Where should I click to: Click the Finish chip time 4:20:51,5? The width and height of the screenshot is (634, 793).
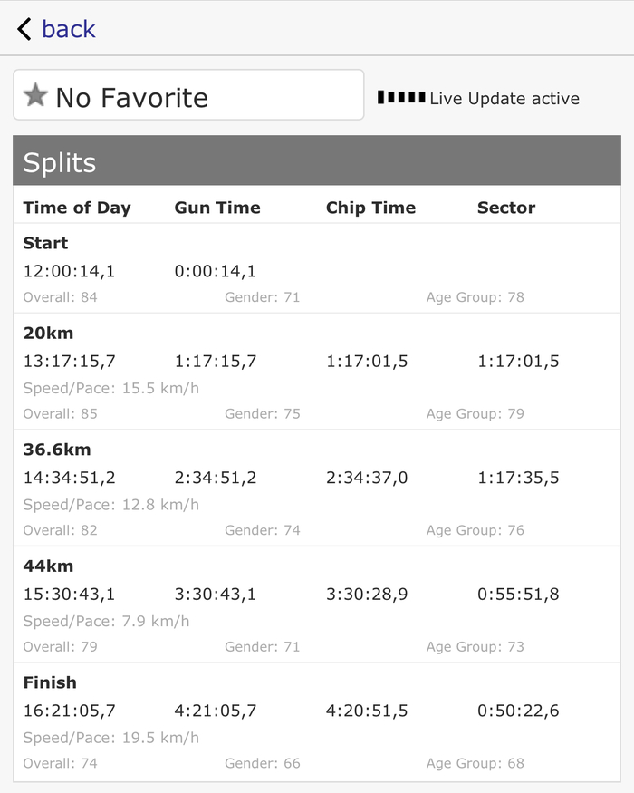tap(367, 711)
